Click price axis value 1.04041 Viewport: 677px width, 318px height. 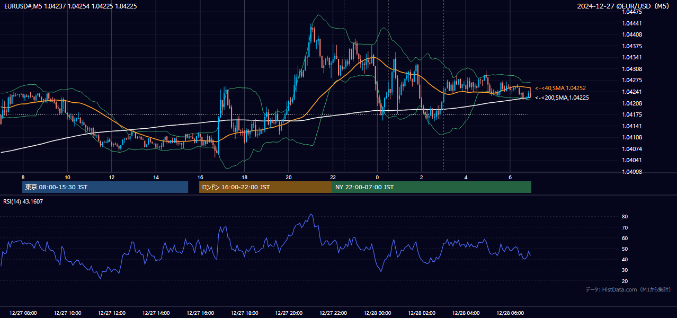tap(632, 160)
